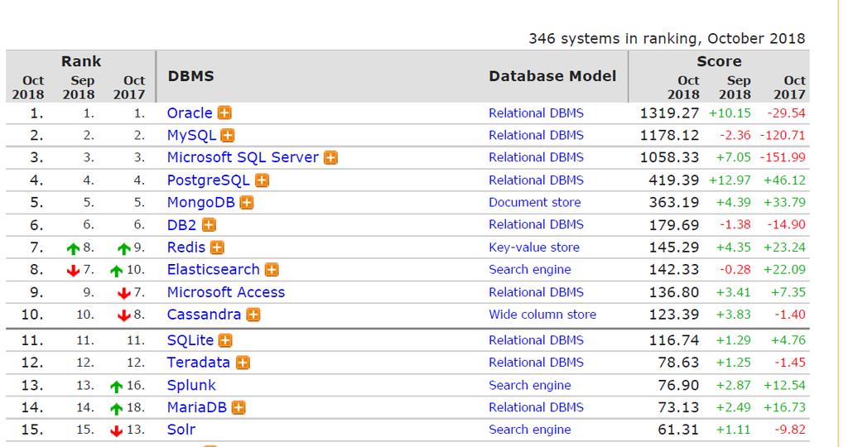This screenshot has height=447, width=848.
Task: Click Relational DBMS in the Oracle row
Action: coord(536,113)
